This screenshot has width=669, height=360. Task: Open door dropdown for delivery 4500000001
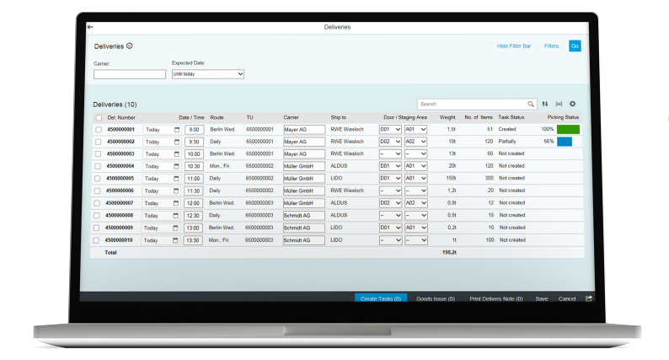click(390, 129)
